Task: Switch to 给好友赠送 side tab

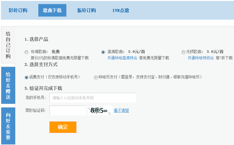Action: point(8,85)
